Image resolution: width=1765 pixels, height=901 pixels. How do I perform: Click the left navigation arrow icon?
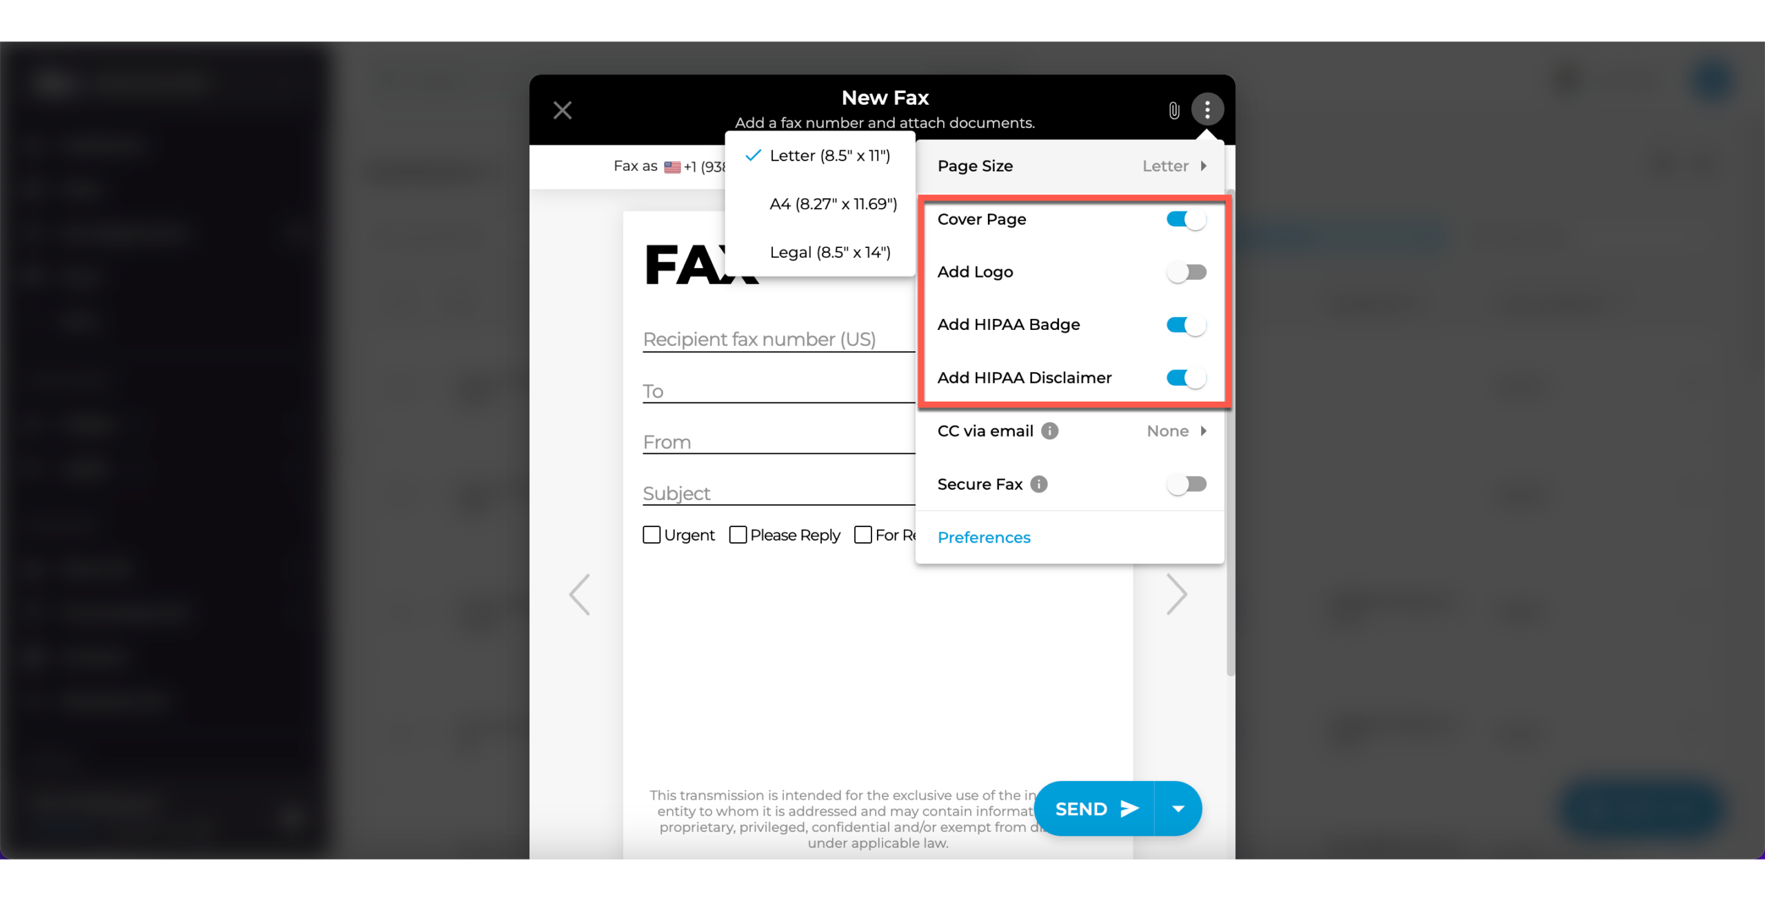click(578, 594)
